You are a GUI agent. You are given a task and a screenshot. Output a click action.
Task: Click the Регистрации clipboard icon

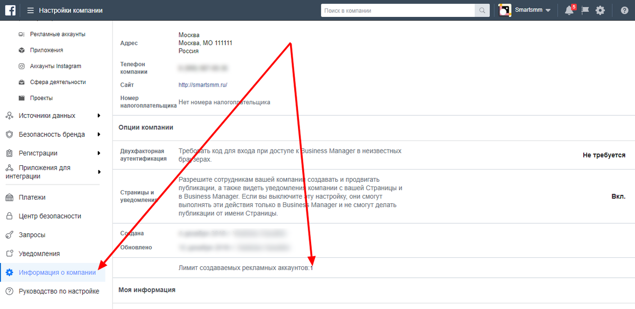click(9, 153)
